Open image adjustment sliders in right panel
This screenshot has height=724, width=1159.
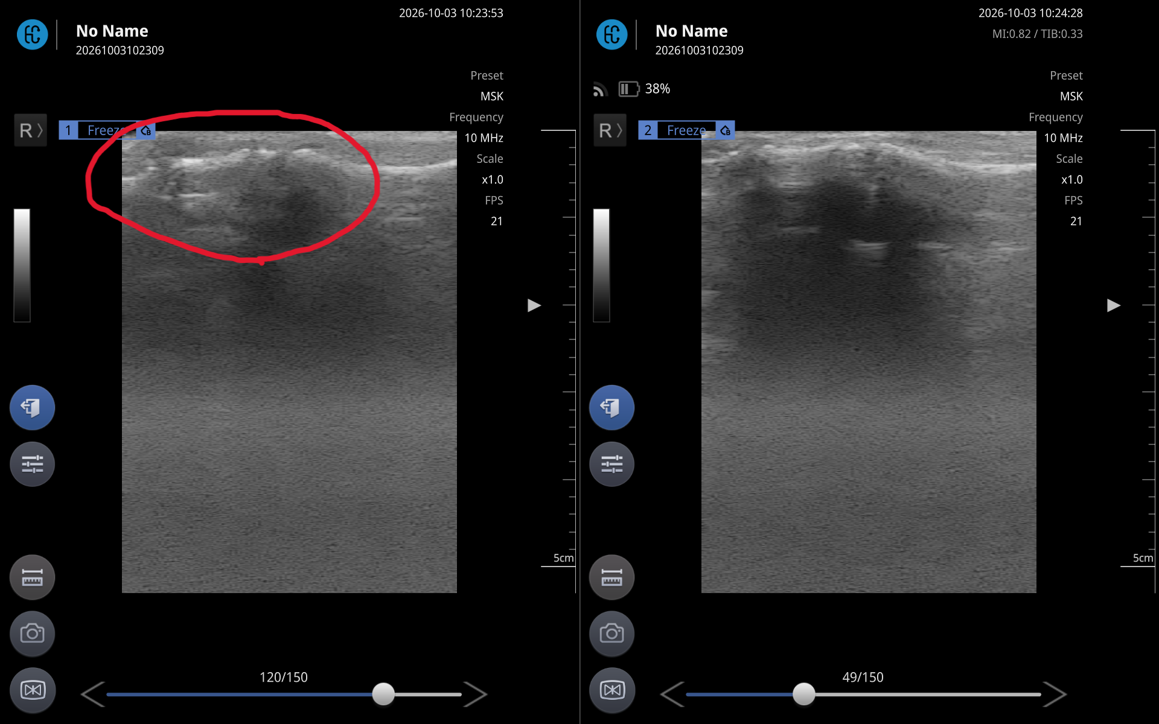point(611,464)
